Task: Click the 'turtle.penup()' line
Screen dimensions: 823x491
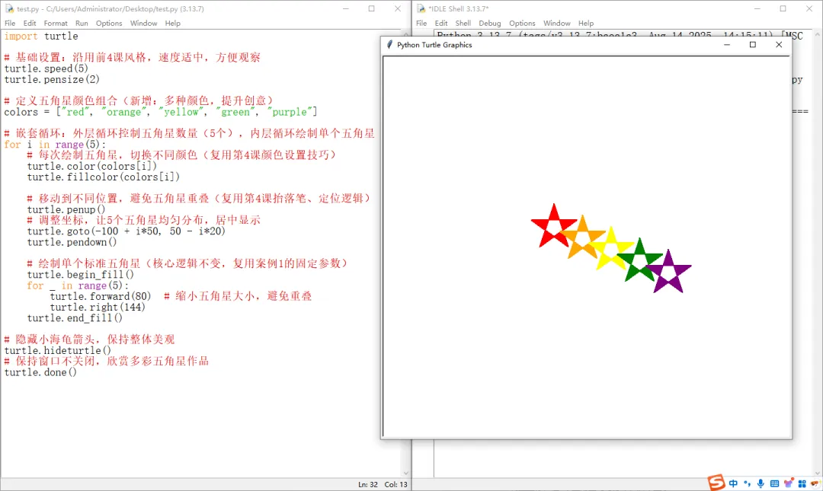Action: coord(66,210)
